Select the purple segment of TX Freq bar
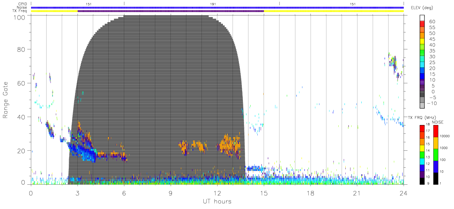This screenshot has width=454, height=209. tap(170, 11)
